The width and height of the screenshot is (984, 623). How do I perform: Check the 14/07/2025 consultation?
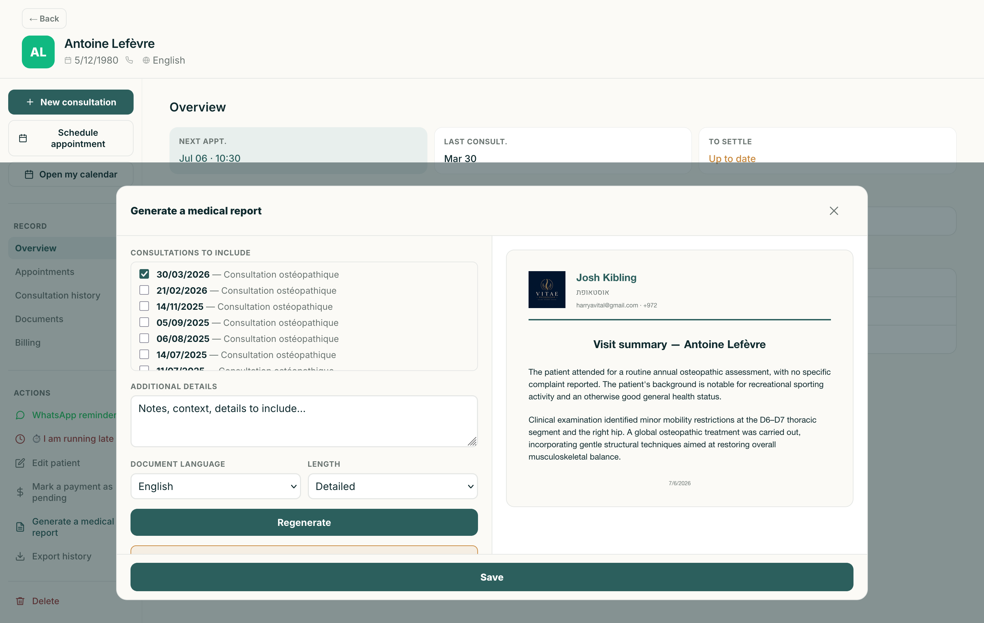pyautogui.click(x=144, y=354)
